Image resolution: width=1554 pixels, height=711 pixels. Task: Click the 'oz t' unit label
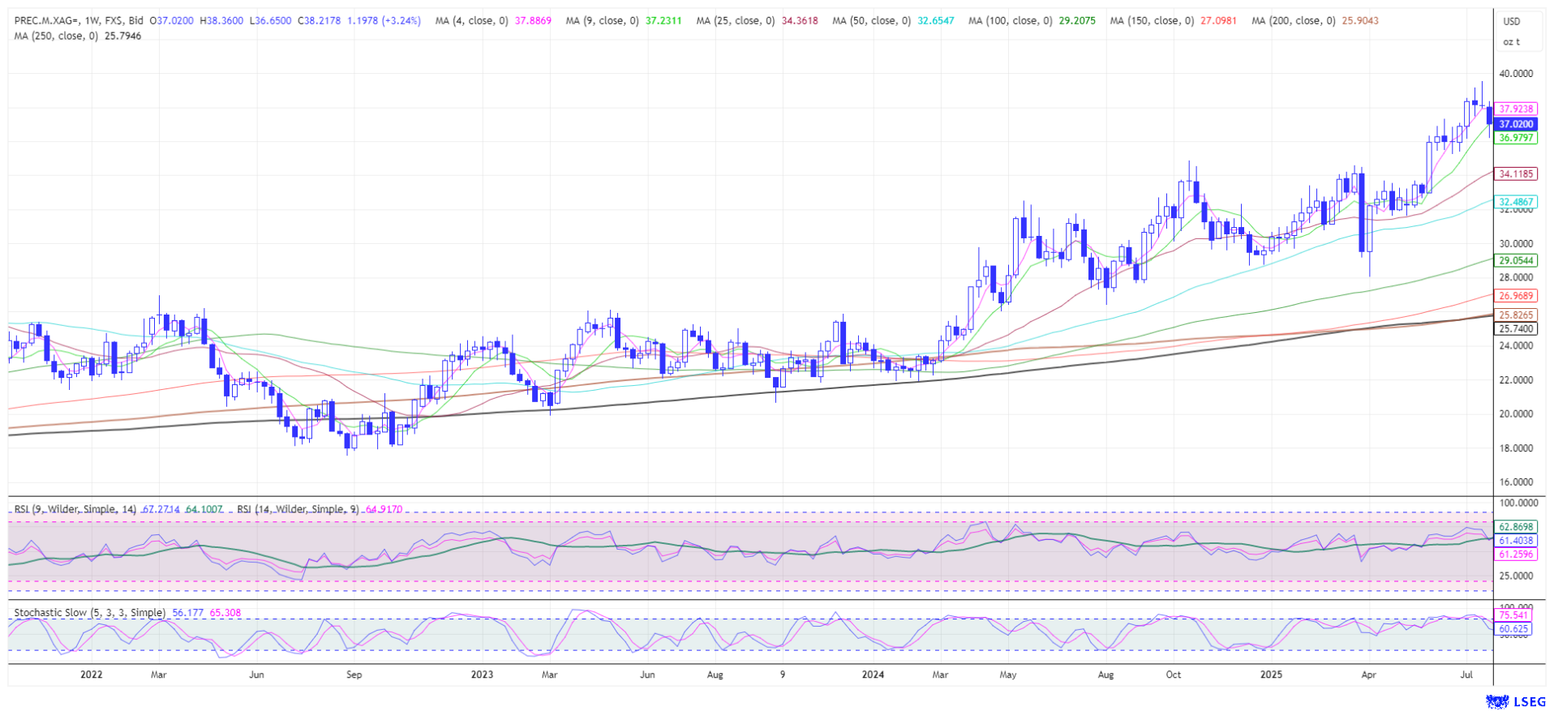tap(1511, 41)
